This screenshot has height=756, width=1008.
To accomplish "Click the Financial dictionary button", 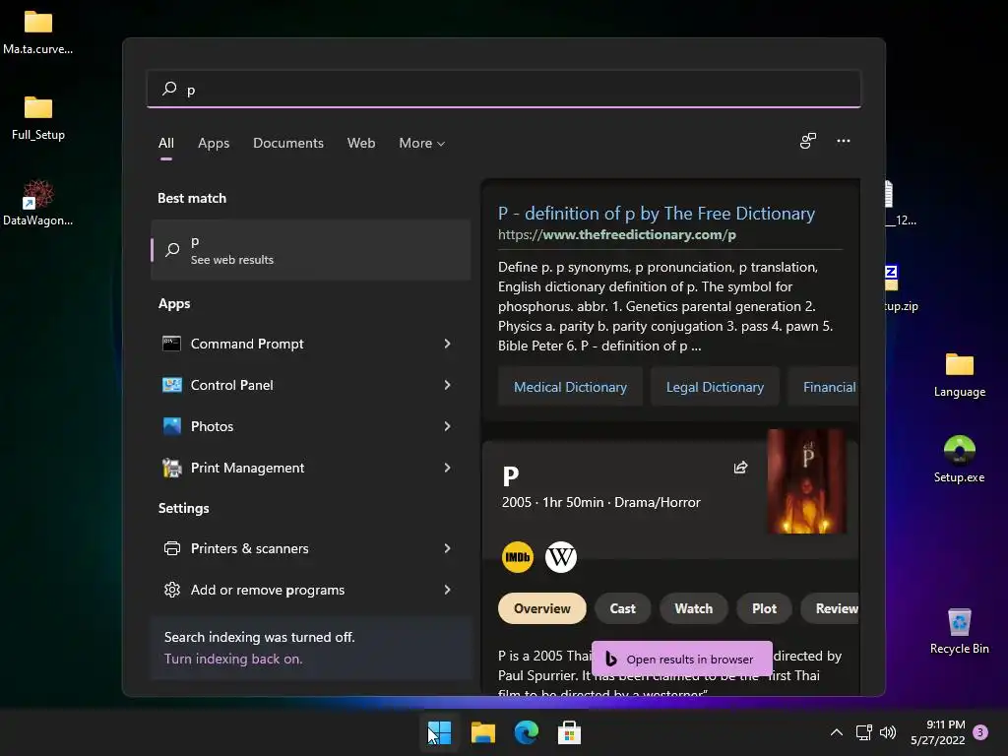I will [824, 387].
